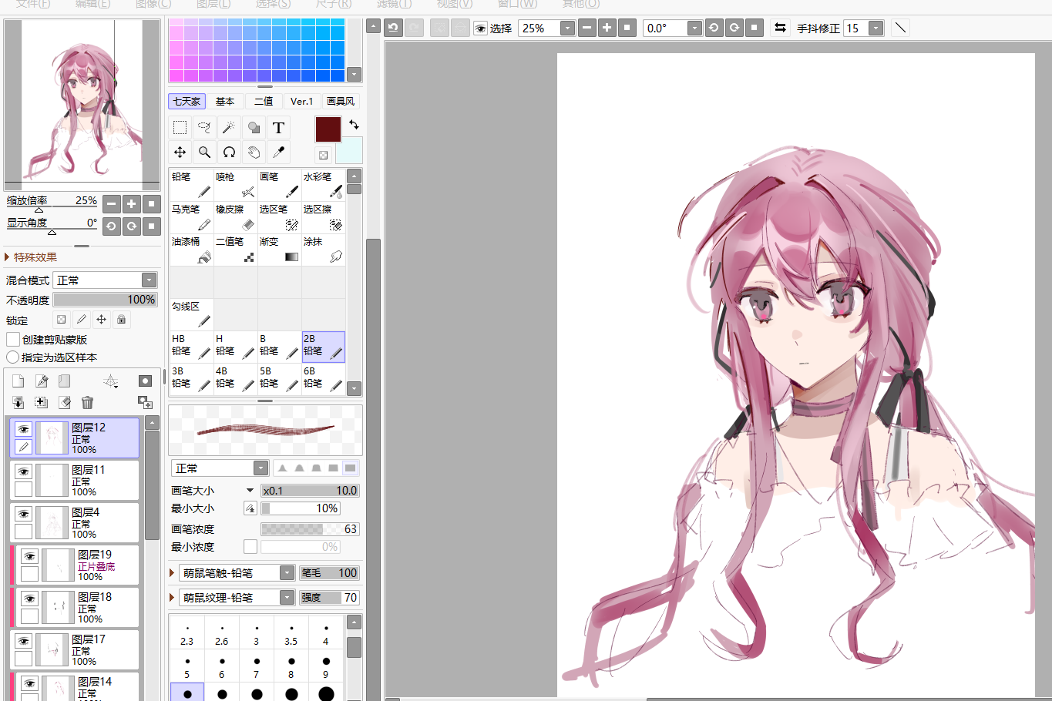Enable 创建剪贴蒙版 checkbox
The width and height of the screenshot is (1052, 701).
click(12, 340)
